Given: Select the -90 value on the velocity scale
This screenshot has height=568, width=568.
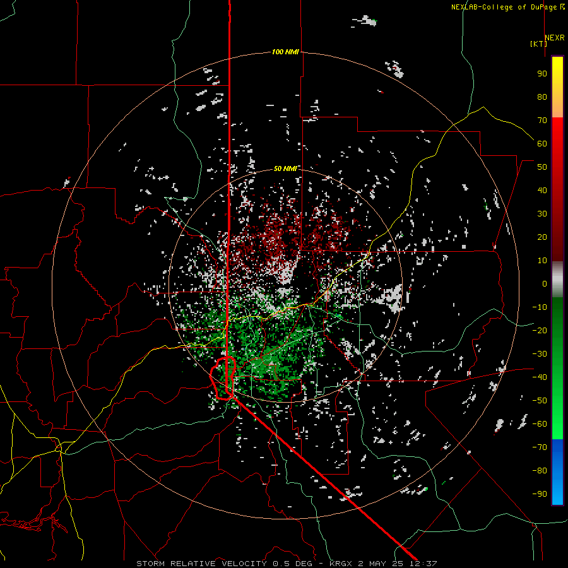Looking at the screenshot, I should click(x=540, y=494).
